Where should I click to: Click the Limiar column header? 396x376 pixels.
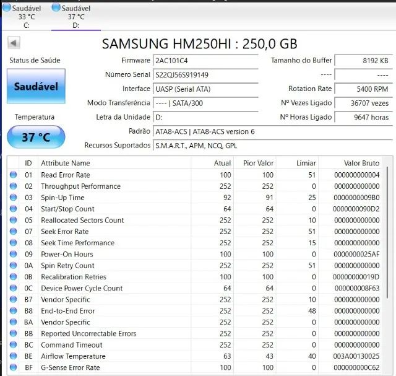[297, 163]
